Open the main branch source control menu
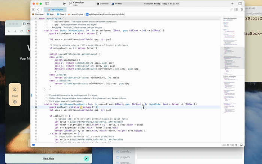 tap(75, 5)
